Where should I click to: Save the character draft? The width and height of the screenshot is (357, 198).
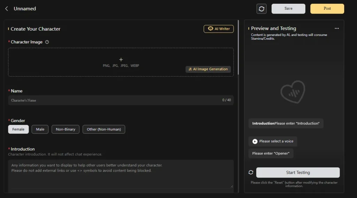click(288, 9)
